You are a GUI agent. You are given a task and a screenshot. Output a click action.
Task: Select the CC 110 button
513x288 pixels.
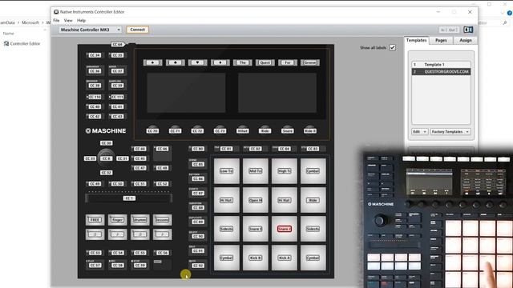95,97
